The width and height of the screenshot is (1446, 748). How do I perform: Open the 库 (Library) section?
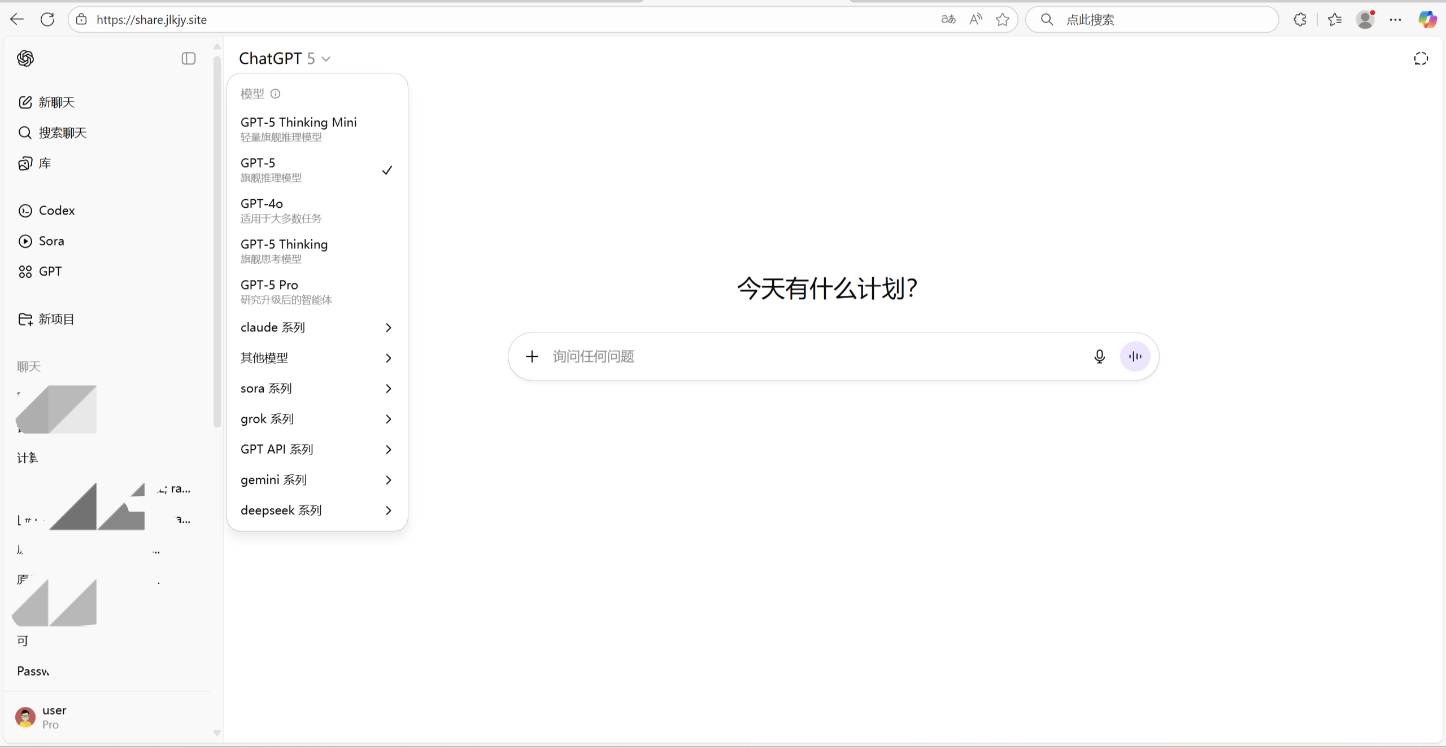(45, 163)
